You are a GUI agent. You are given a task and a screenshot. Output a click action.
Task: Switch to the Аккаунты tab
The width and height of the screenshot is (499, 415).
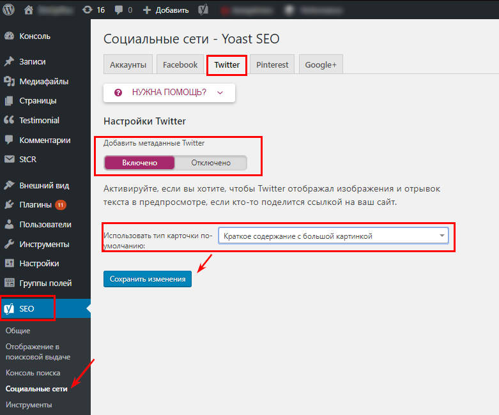(x=128, y=64)
